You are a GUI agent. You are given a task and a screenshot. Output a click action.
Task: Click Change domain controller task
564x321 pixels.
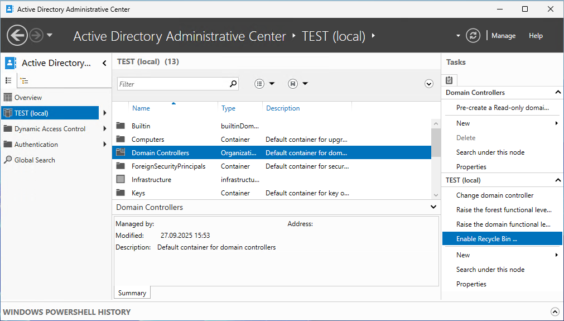495,195
